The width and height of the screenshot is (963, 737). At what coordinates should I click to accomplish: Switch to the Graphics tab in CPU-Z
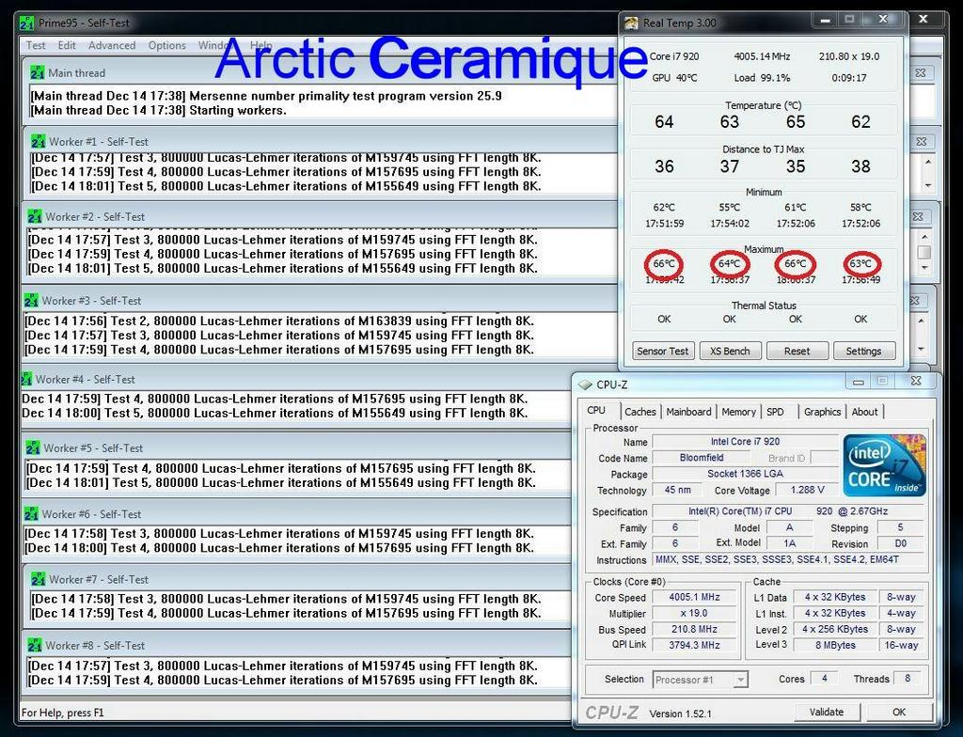(x=822, y=412)
